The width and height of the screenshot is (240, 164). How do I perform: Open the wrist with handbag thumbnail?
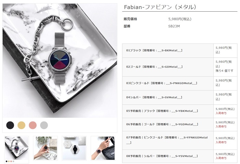click(x=103, y=148)
